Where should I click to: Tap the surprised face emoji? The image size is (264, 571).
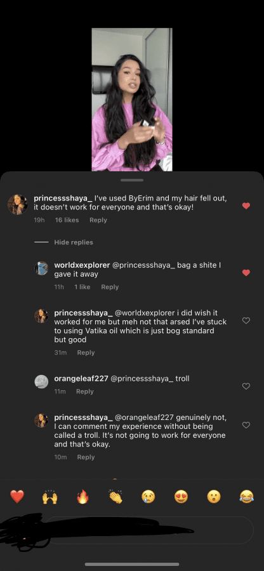coord(214,496)
